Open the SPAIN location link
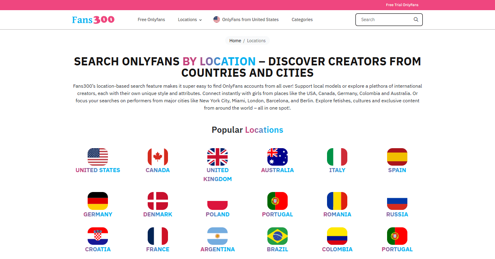Screen dimensions: 495x259 pos(397,170)
